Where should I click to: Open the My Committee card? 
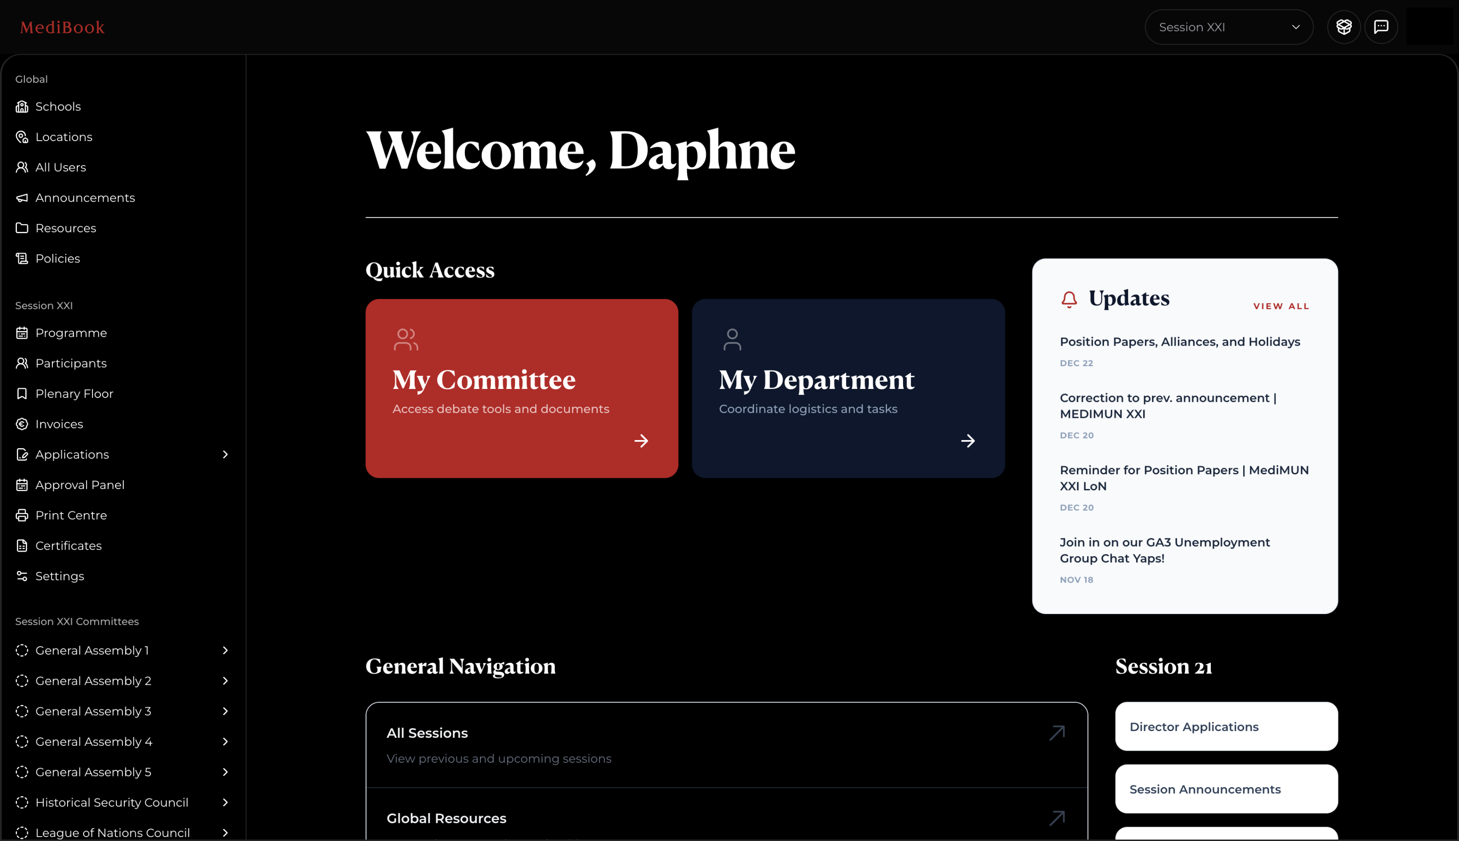[521, 388]
